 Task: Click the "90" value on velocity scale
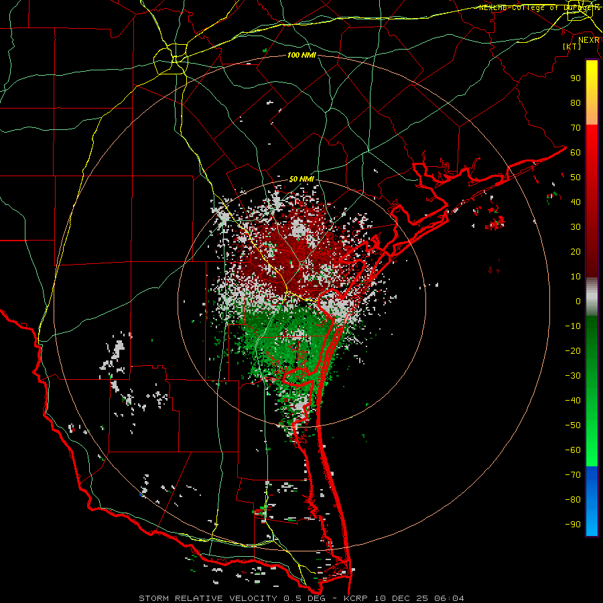576,78
